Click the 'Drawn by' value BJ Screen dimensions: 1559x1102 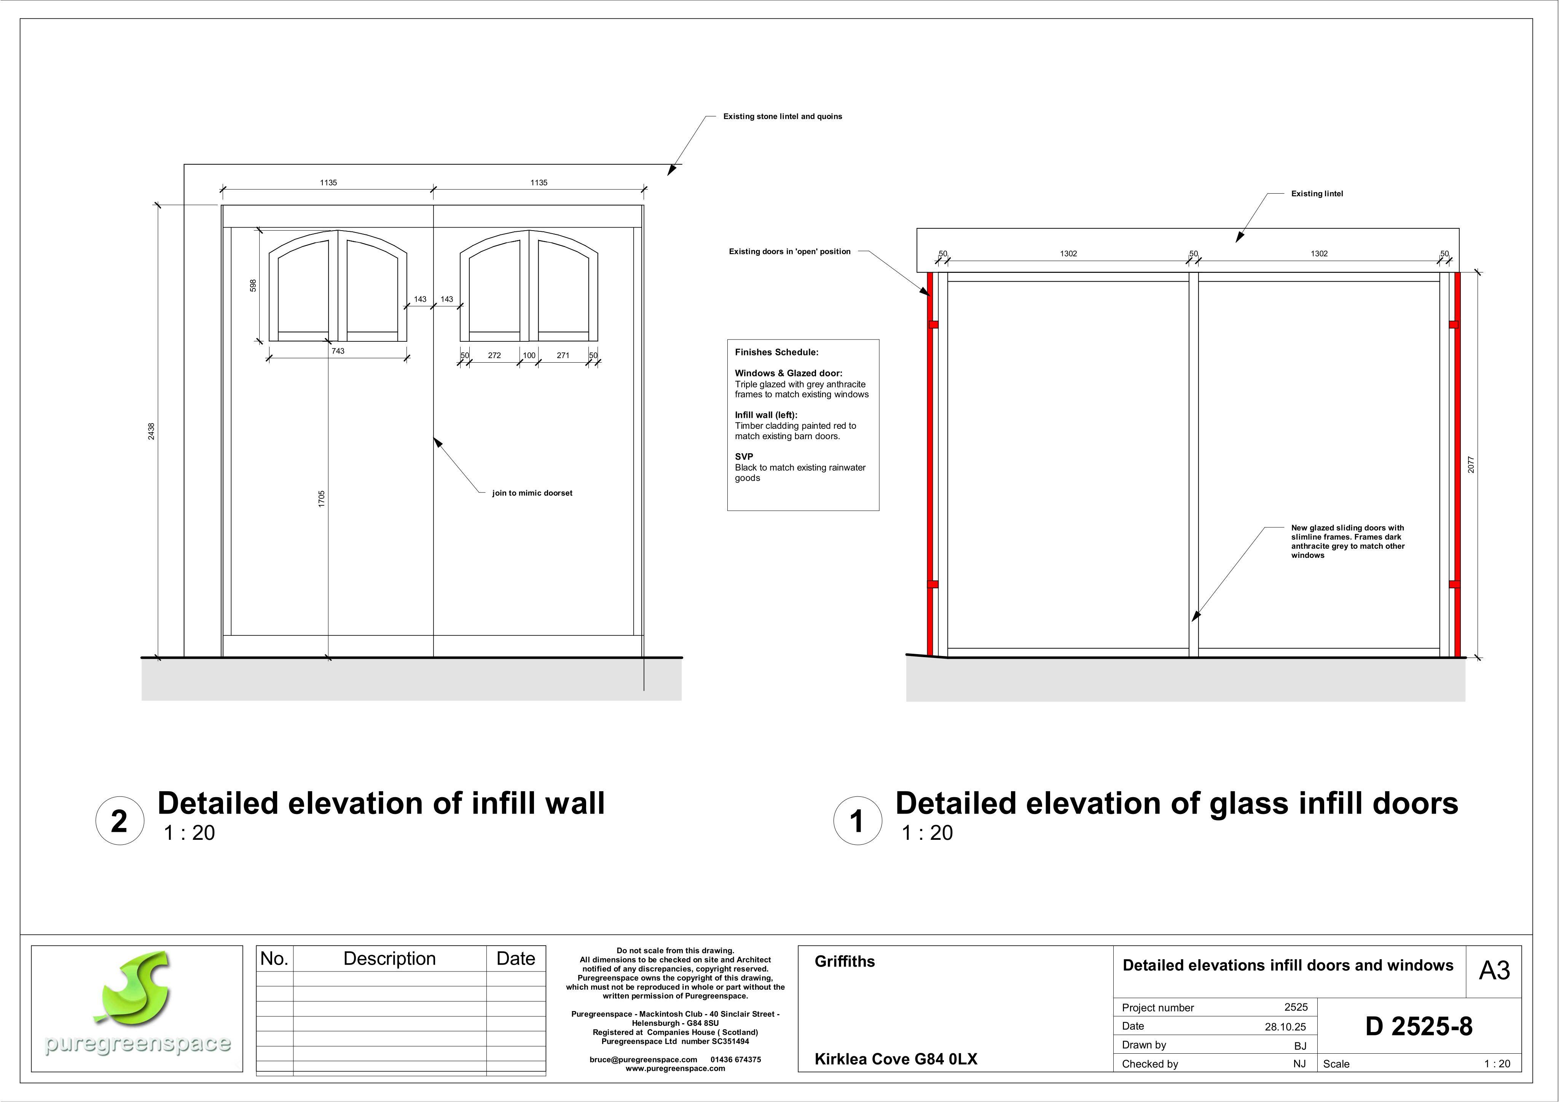point(1300,1046)
